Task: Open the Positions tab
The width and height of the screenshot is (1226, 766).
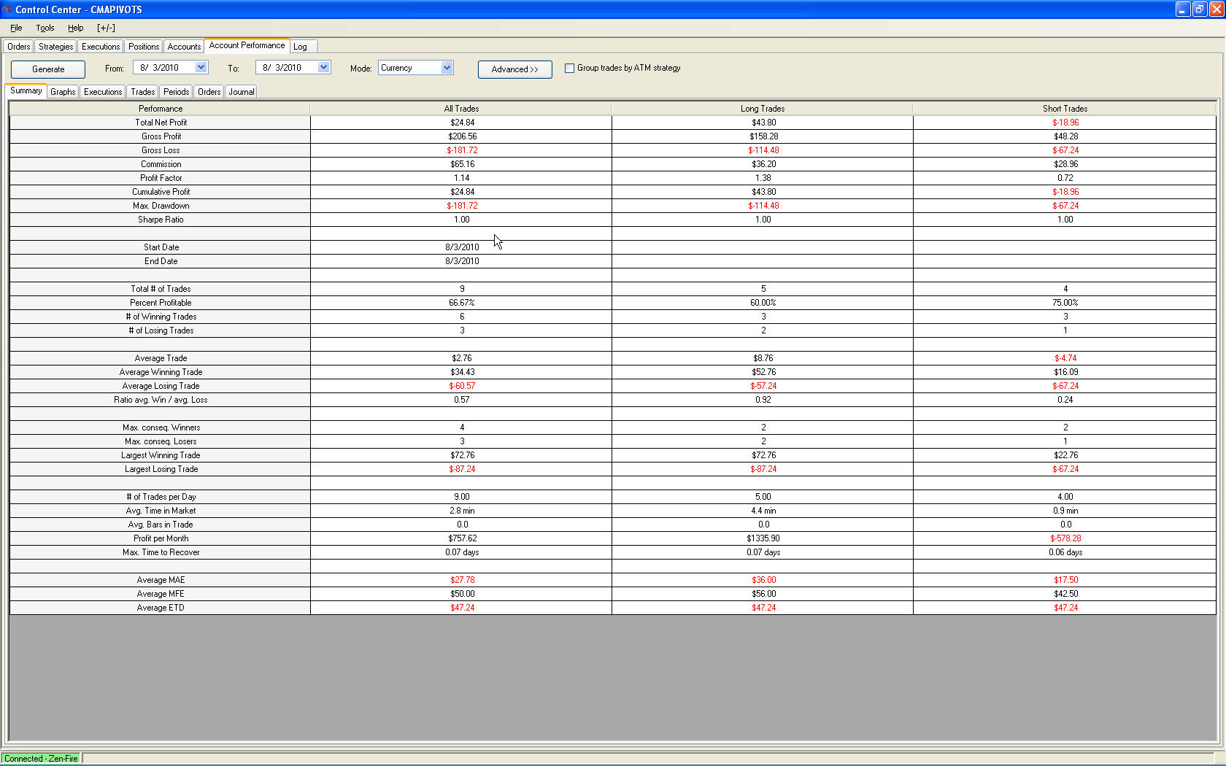Action: click(x=144, y=47)
